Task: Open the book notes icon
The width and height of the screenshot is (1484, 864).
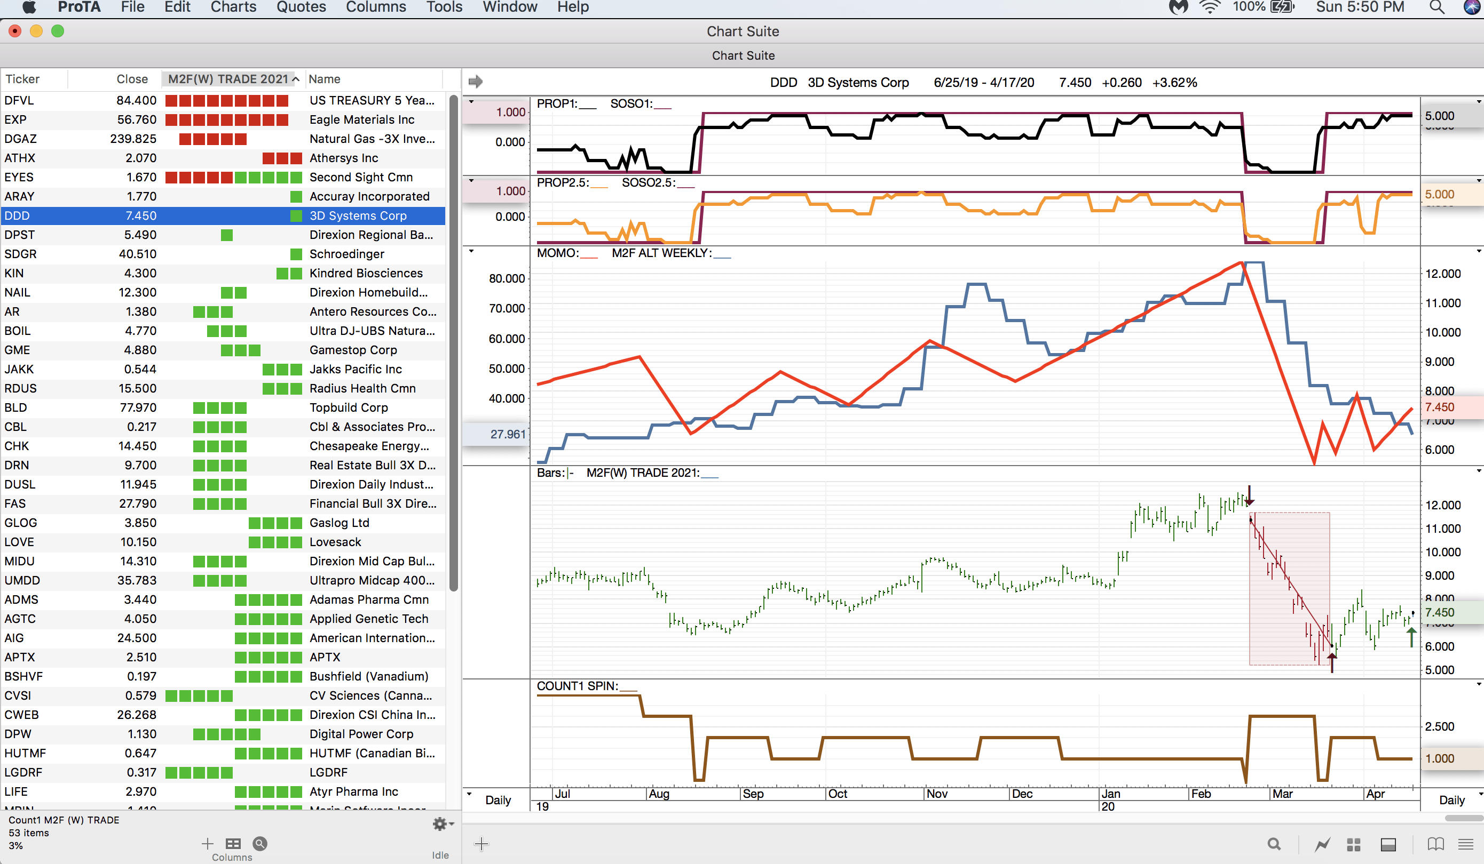Action: coord(1436,845)
